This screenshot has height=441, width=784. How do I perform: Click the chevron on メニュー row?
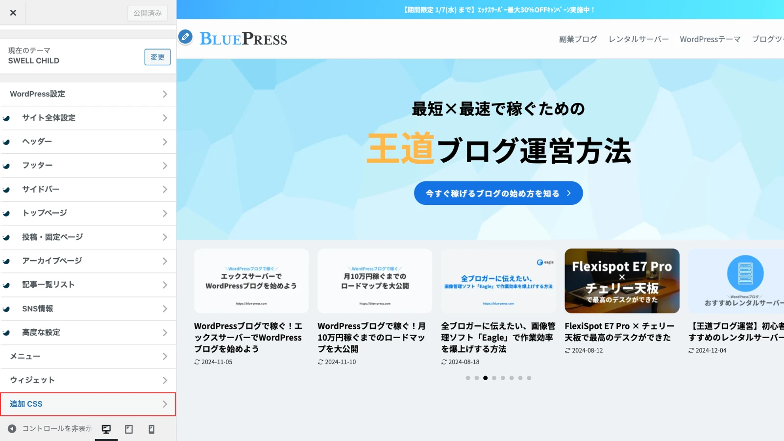point(165,356)
